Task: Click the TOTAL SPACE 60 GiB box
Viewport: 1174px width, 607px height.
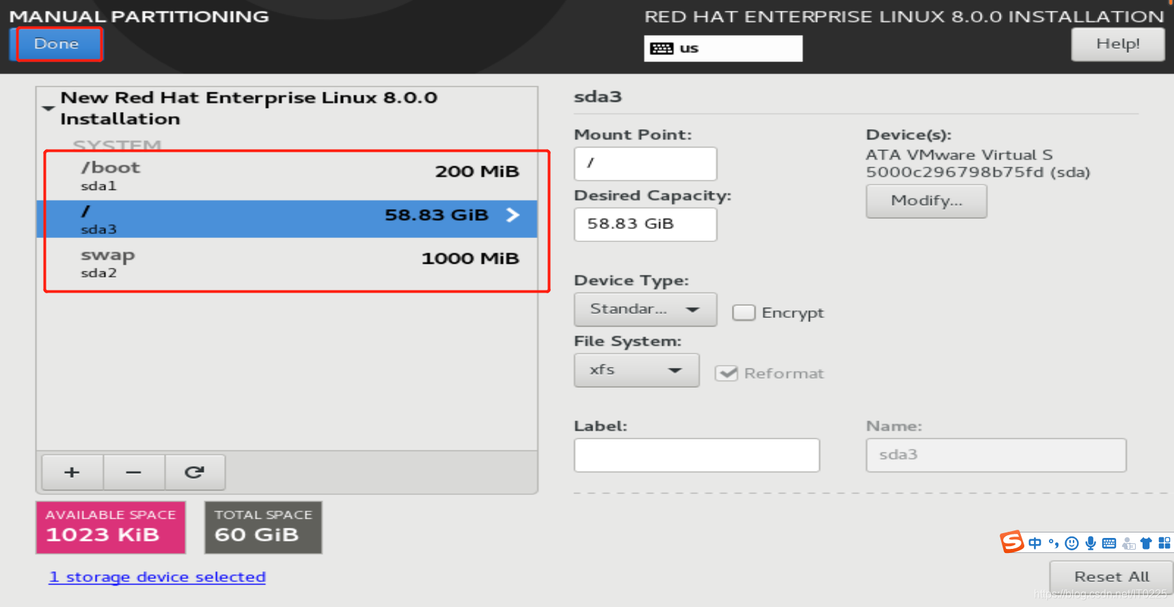Action: click(x=263, y=527)
